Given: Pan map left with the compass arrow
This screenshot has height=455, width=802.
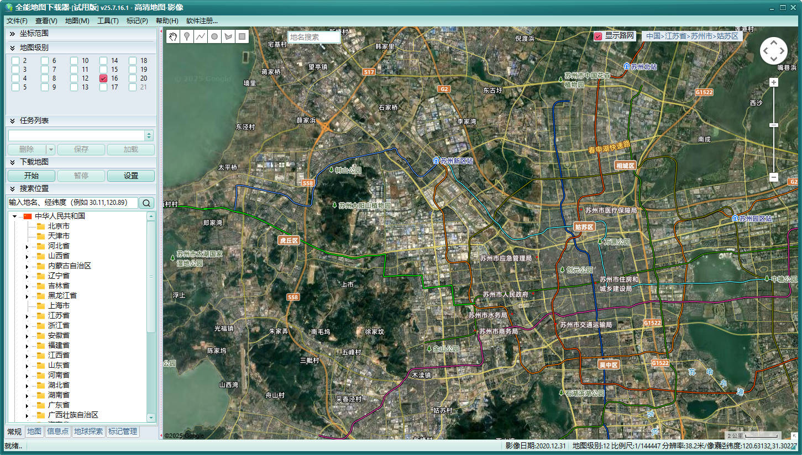Looking at the screenshot, I should point(765,51).
